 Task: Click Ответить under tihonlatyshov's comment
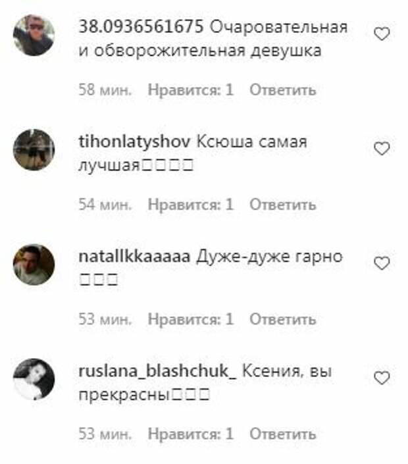coord(283,205)
